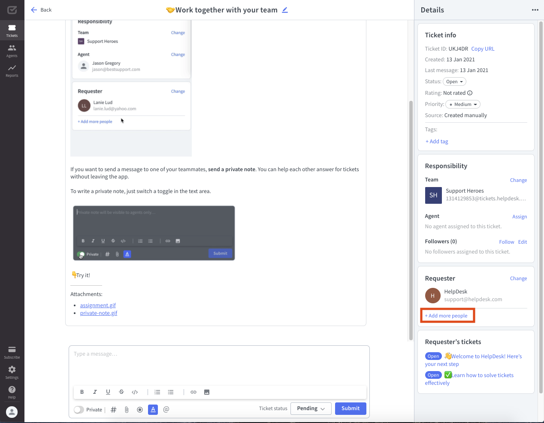Apply strikethrough formatting in message editor

121,392
